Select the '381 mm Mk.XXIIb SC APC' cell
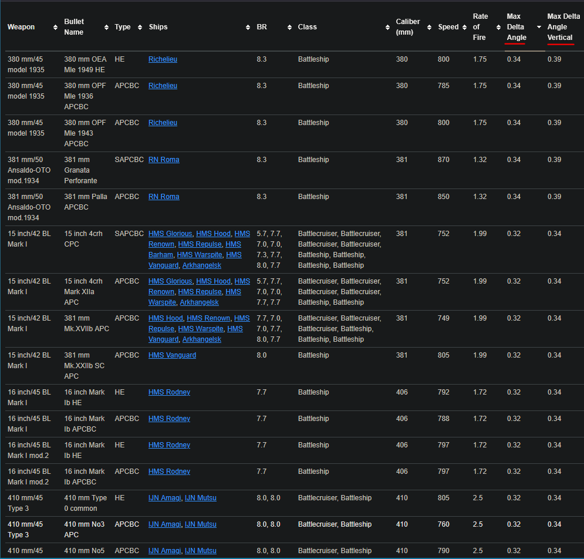The width and height of the screenshot is (584, 559). point(84,366)
